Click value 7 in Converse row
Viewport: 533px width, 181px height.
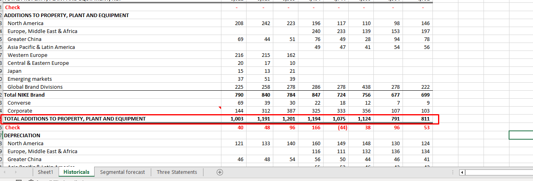(x=398, y=103)
